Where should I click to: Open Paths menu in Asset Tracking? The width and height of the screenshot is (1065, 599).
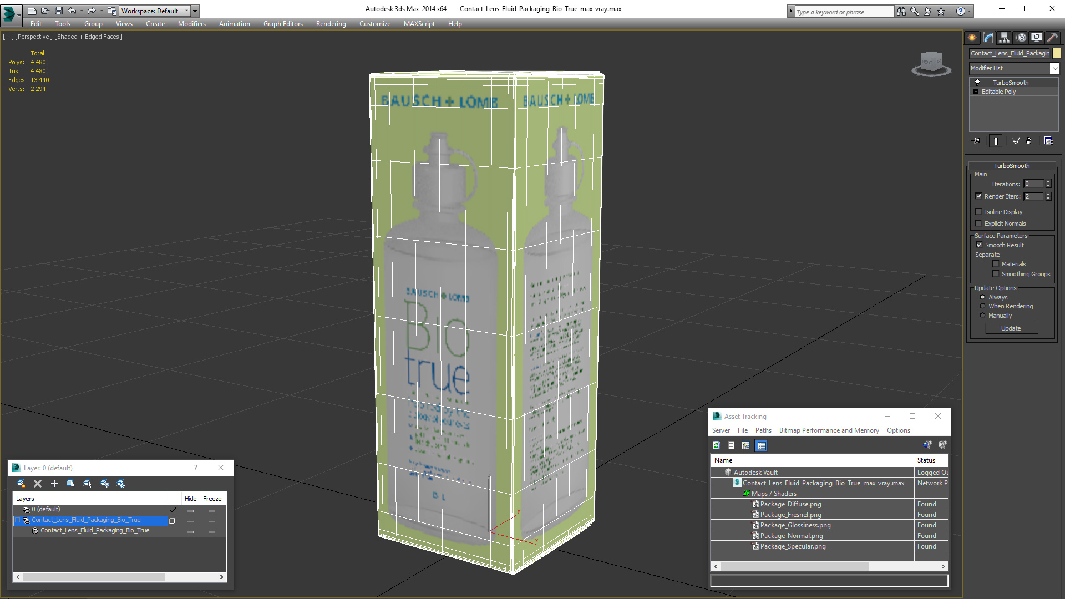[763, 430]
